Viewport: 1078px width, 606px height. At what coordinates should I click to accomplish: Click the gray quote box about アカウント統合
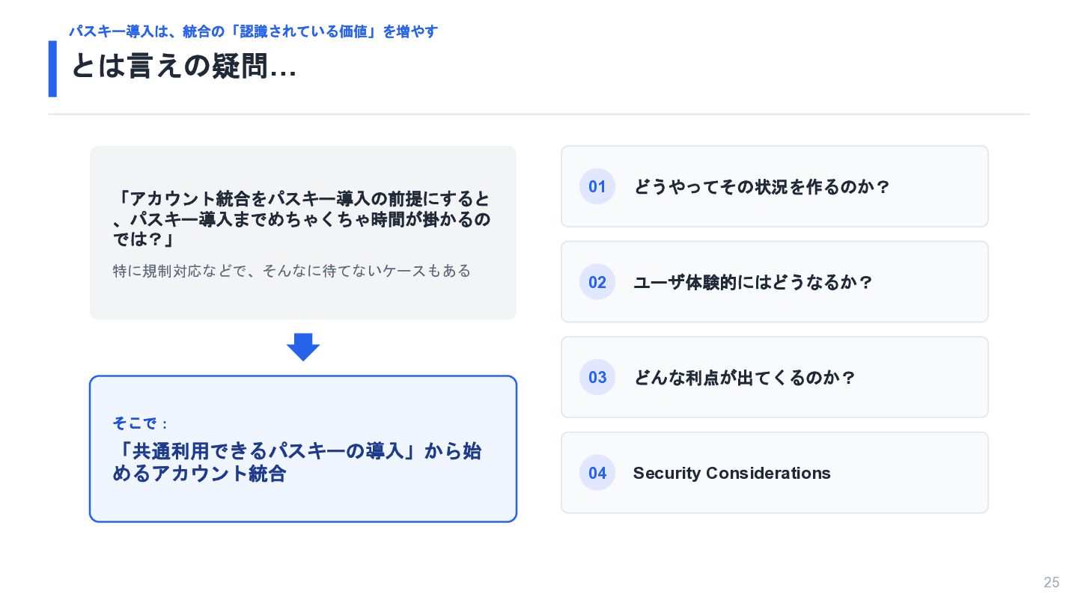tap(303, 233)
